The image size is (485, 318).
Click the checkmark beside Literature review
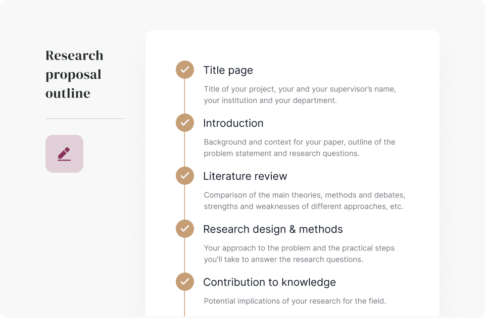pyautogui.click(x=185, y=176)
